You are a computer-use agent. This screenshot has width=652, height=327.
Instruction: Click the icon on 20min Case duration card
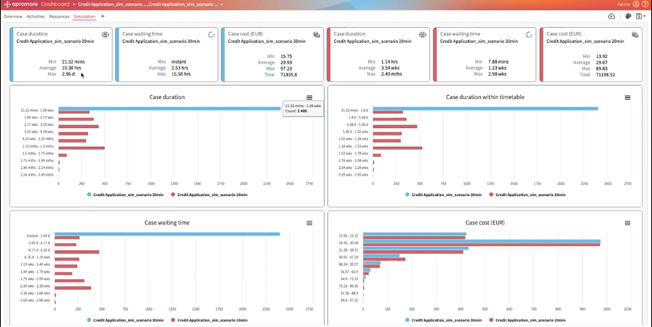point(423,35)
